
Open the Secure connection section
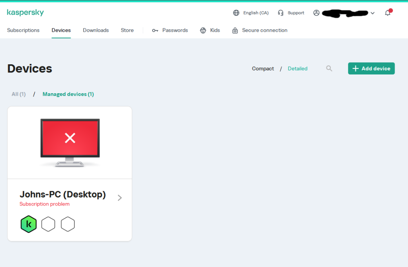pos(265,30)
